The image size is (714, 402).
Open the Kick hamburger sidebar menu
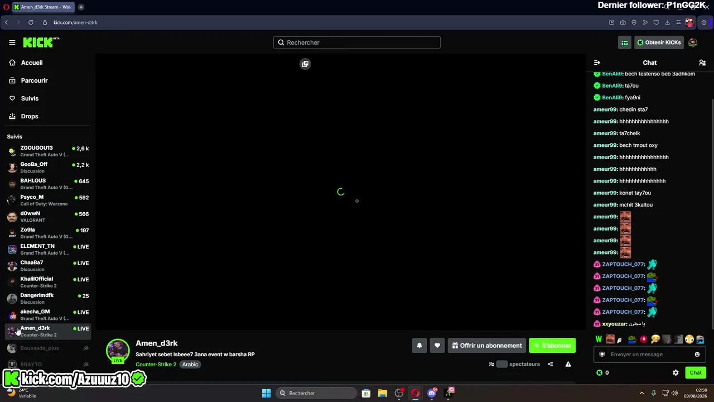(12, 42)
